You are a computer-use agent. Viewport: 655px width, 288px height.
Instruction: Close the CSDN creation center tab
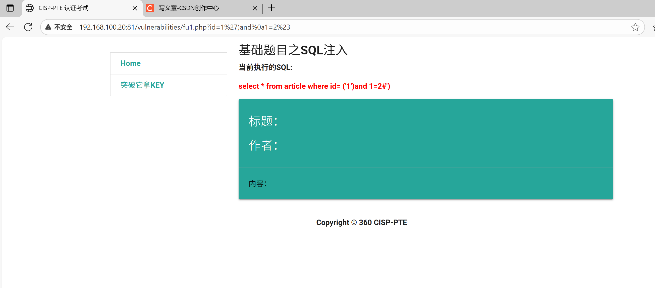pos(254,8)
